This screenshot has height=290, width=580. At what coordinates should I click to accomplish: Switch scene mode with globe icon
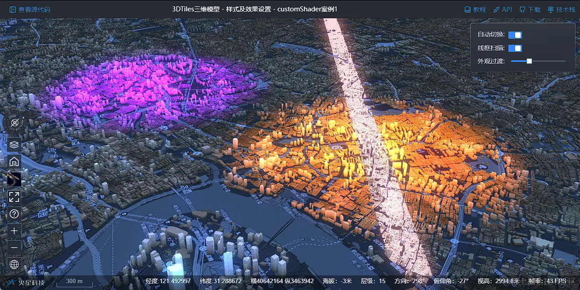point(14,264)
